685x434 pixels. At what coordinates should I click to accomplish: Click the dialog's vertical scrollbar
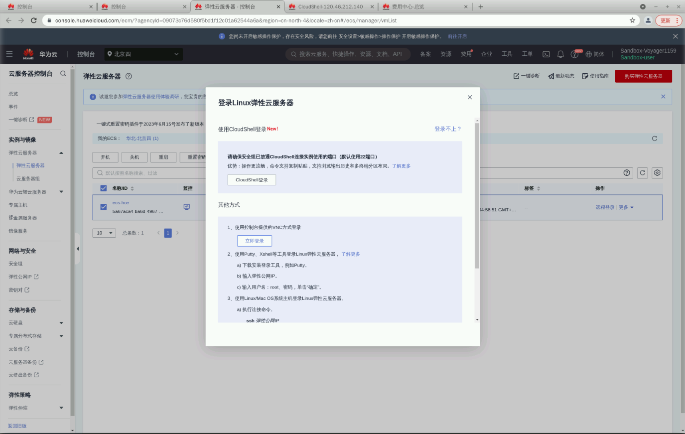[477, 195]
